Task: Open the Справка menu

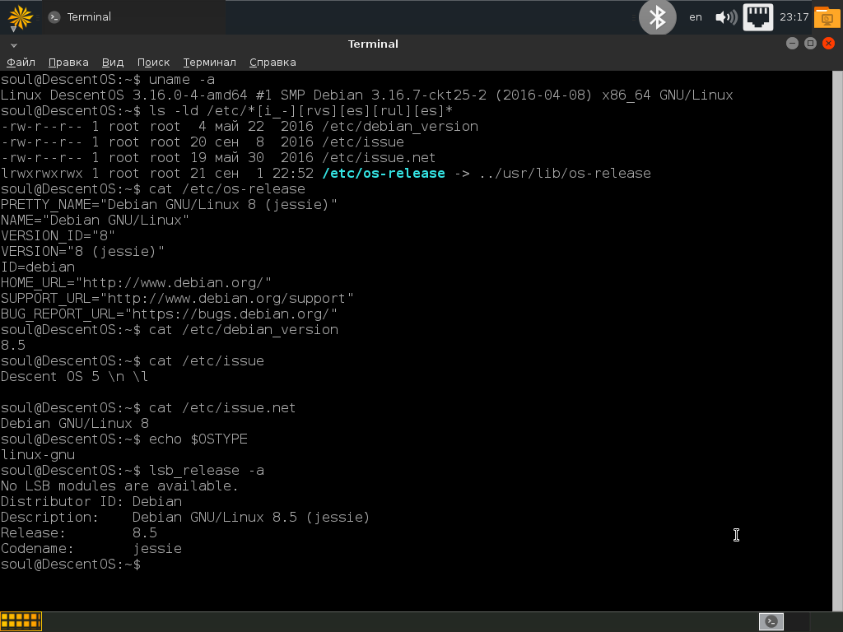Action: [272, 63]
